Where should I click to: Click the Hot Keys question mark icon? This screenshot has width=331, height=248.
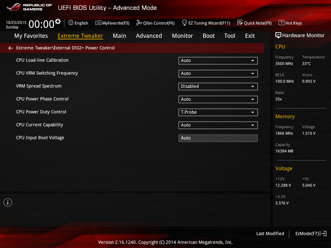tap(282, 23)
